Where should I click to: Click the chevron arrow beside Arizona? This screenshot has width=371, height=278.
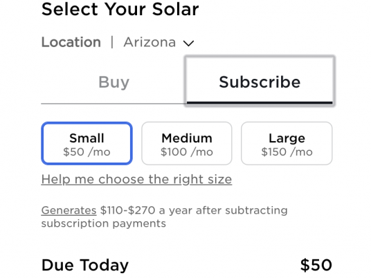coord(188,44)
